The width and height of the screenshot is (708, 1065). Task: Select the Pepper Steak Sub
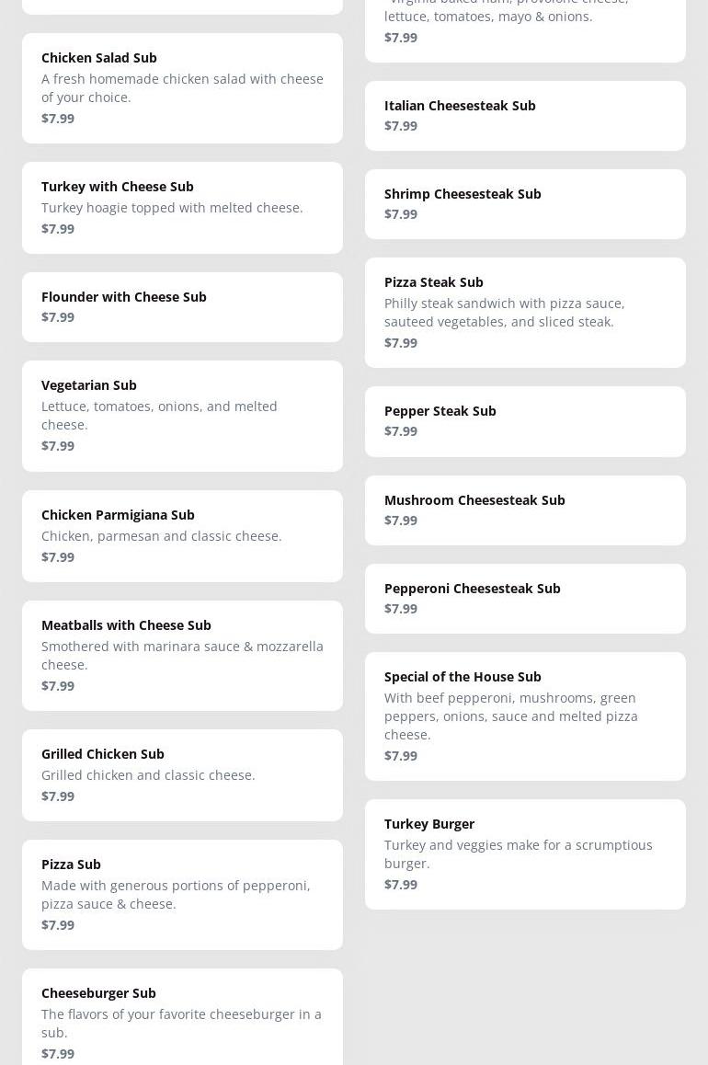click(525, 421)
